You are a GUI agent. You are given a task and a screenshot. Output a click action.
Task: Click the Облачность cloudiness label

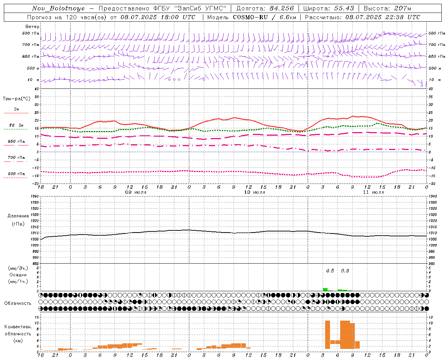click(18, 303)
